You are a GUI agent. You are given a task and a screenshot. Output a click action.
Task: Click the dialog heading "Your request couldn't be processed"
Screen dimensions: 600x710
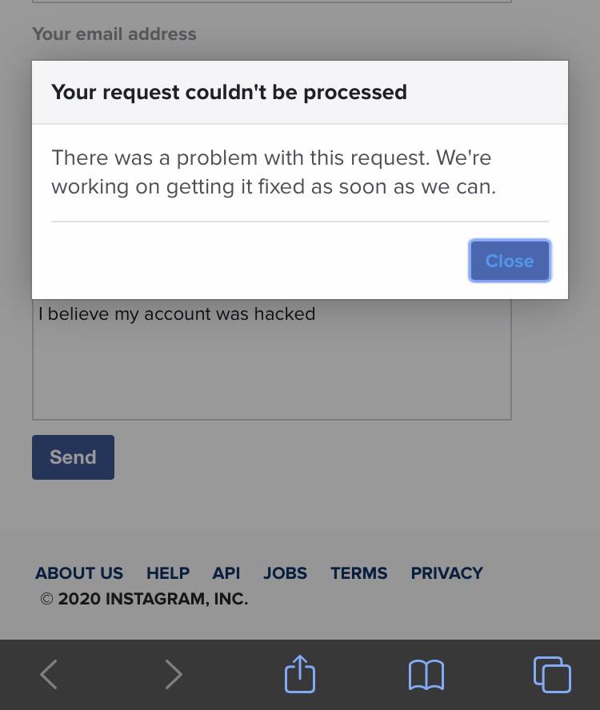pos(229,92)
